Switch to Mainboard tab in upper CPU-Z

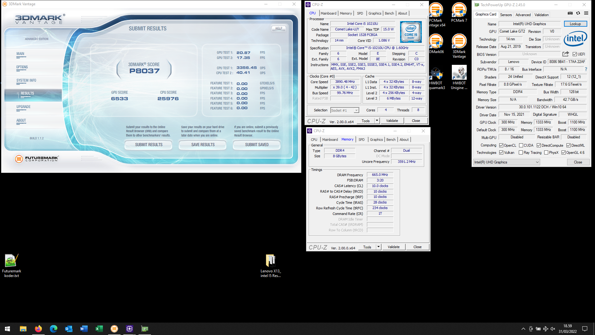pos(328,13)
